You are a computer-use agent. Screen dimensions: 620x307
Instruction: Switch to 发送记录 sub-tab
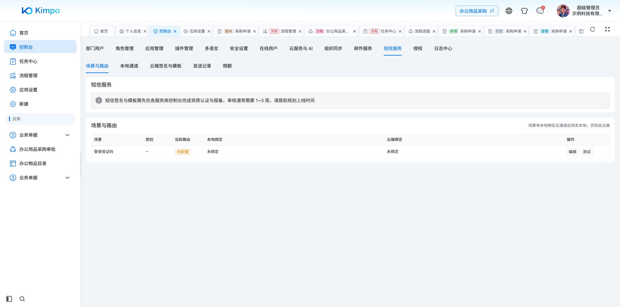202,66
